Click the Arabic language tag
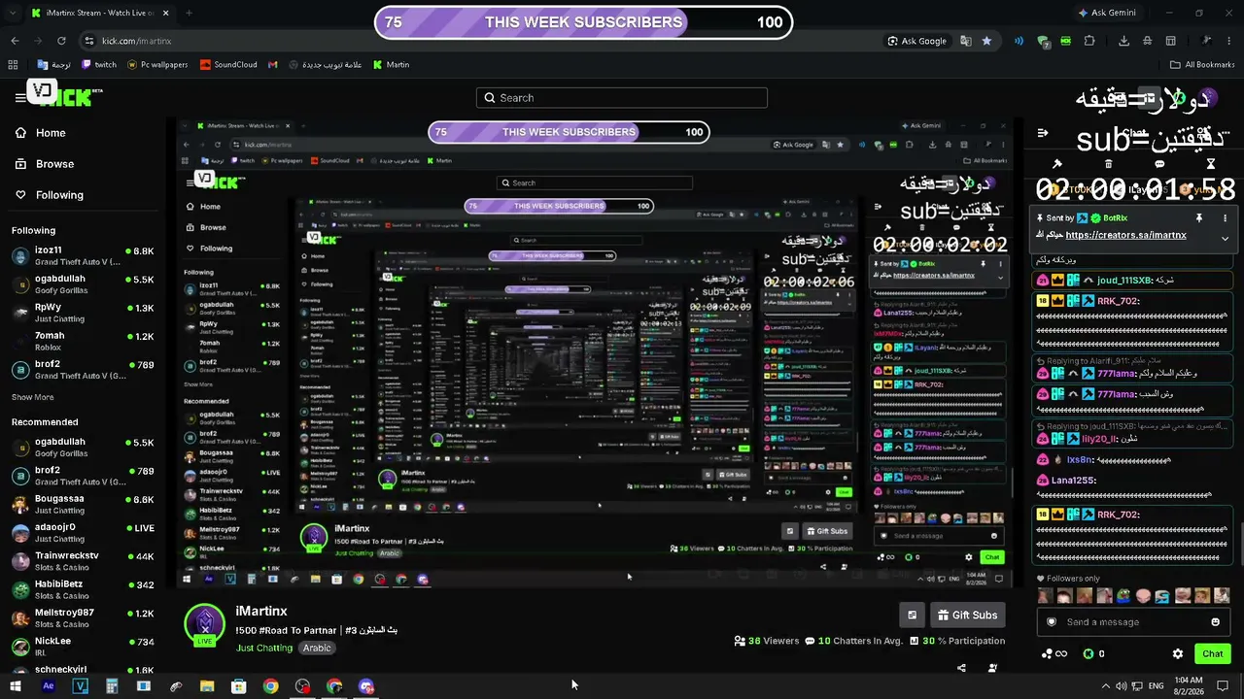 click(x=317, y=648)
